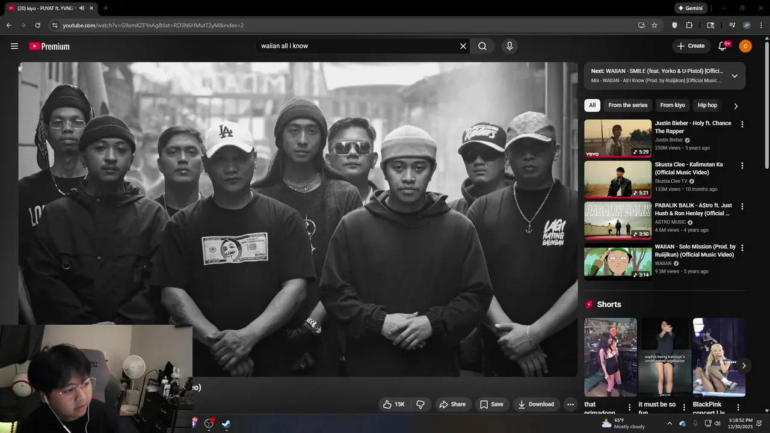Click the search magnifier button

pyautogui.click(x=482, y=46)
